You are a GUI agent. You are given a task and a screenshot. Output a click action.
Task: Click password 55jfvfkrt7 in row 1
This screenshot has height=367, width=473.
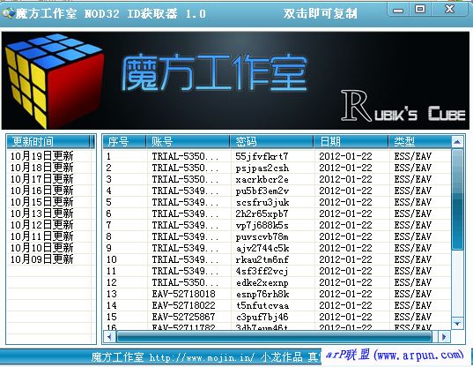262,156
